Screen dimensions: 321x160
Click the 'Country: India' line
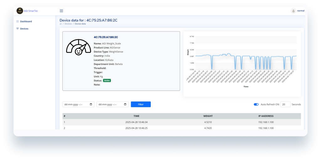tap(102, 56)
